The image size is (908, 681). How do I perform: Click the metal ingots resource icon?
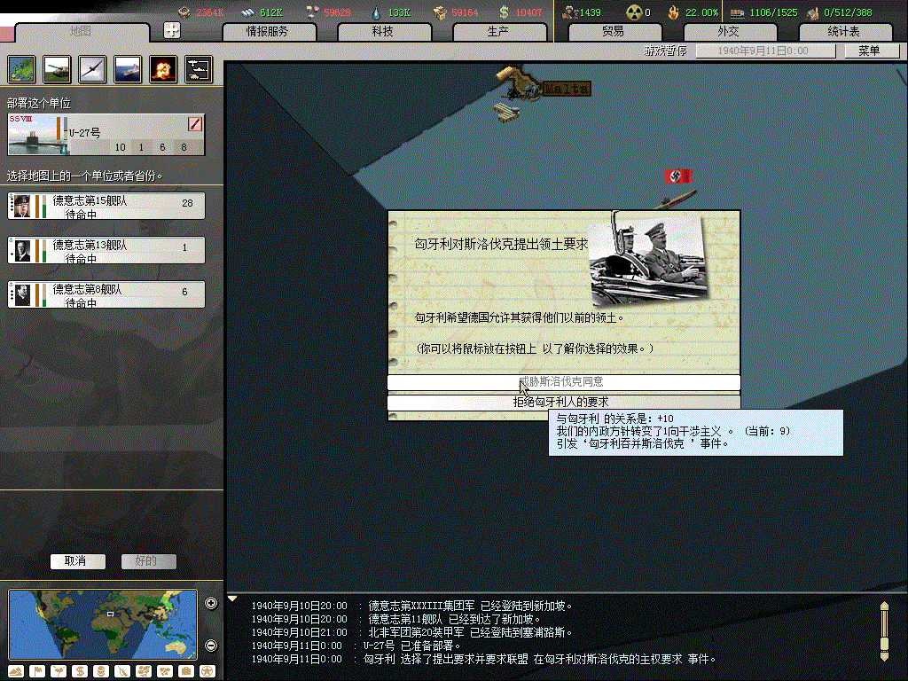point(248,12)
